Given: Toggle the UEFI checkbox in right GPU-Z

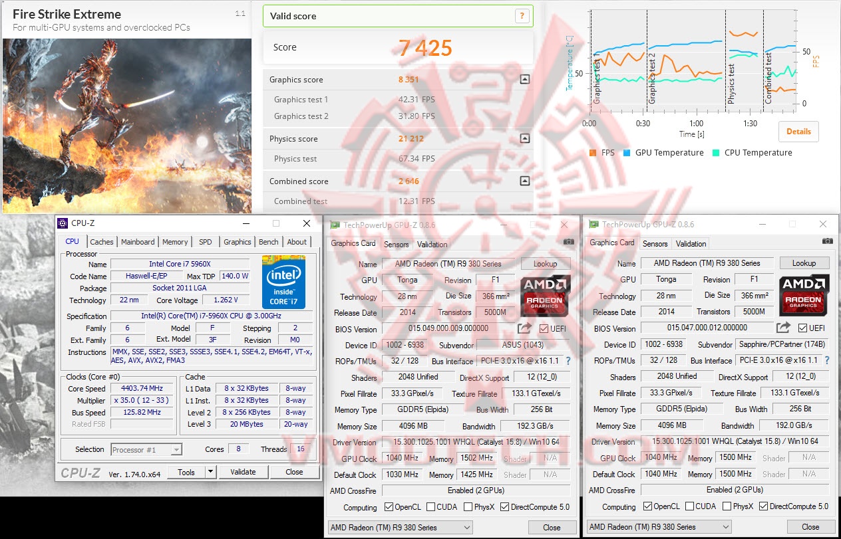Looking at the screenshot, I should click(x=803, y=328).
